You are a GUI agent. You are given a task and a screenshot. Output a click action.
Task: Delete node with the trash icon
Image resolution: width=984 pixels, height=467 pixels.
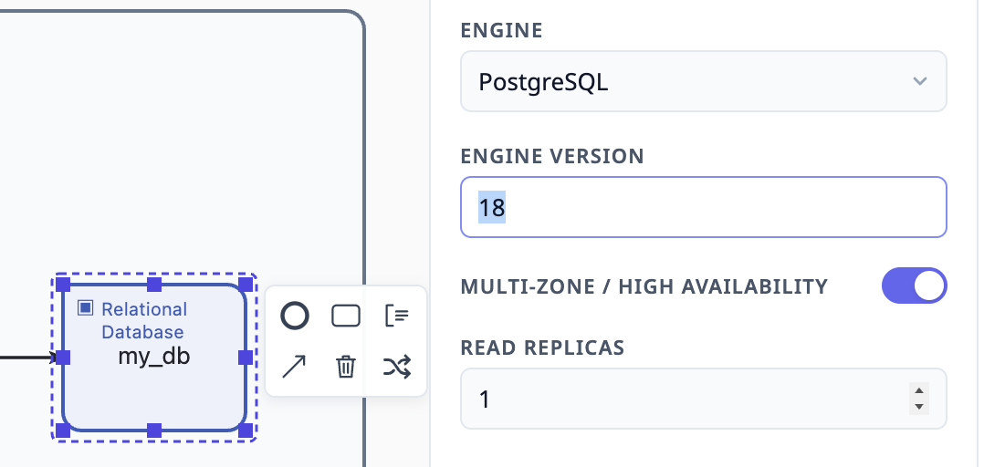pos(346,367)
